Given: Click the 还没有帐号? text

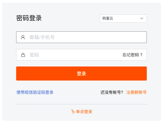Looking at the screenshot, I should click(112, 92).
